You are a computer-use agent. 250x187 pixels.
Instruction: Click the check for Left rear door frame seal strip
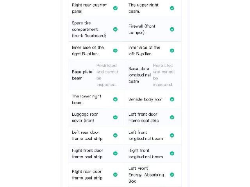[x=116, y=135]
